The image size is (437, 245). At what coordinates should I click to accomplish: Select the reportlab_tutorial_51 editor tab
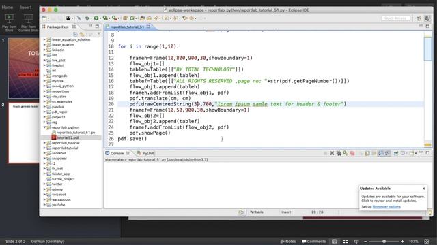127,27
